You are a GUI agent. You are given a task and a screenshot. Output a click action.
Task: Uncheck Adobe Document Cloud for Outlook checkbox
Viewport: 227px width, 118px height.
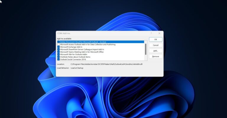tap(59, 42)
